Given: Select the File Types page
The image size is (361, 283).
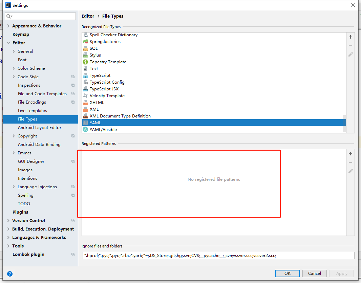Looking at the screenshot, I should pyautogui.click(x=40, y=119).
